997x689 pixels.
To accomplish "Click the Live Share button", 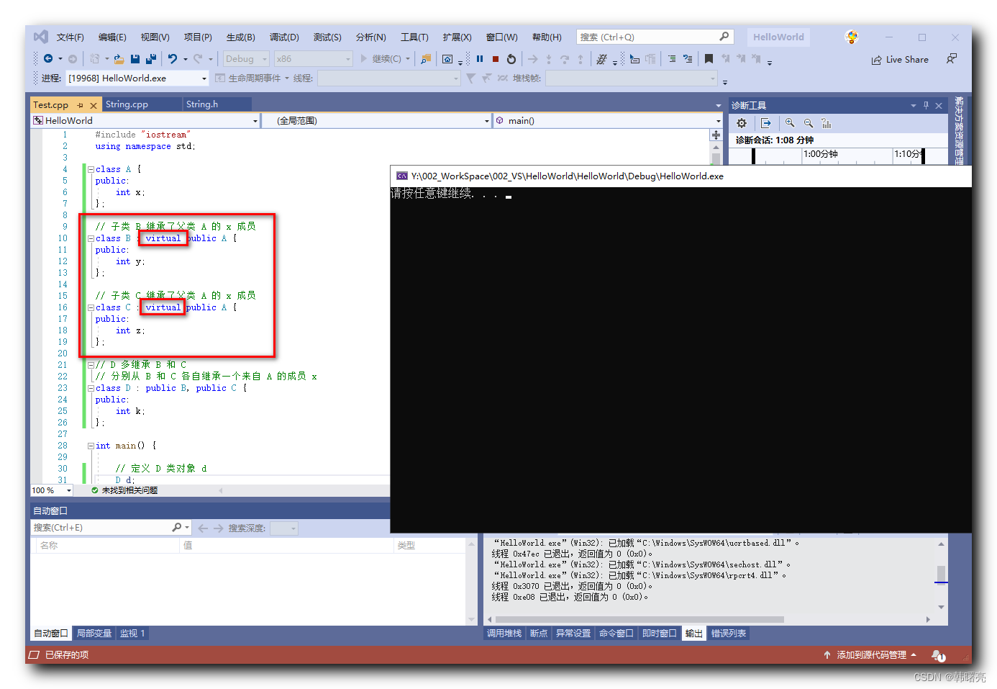I will click(900, 60).
